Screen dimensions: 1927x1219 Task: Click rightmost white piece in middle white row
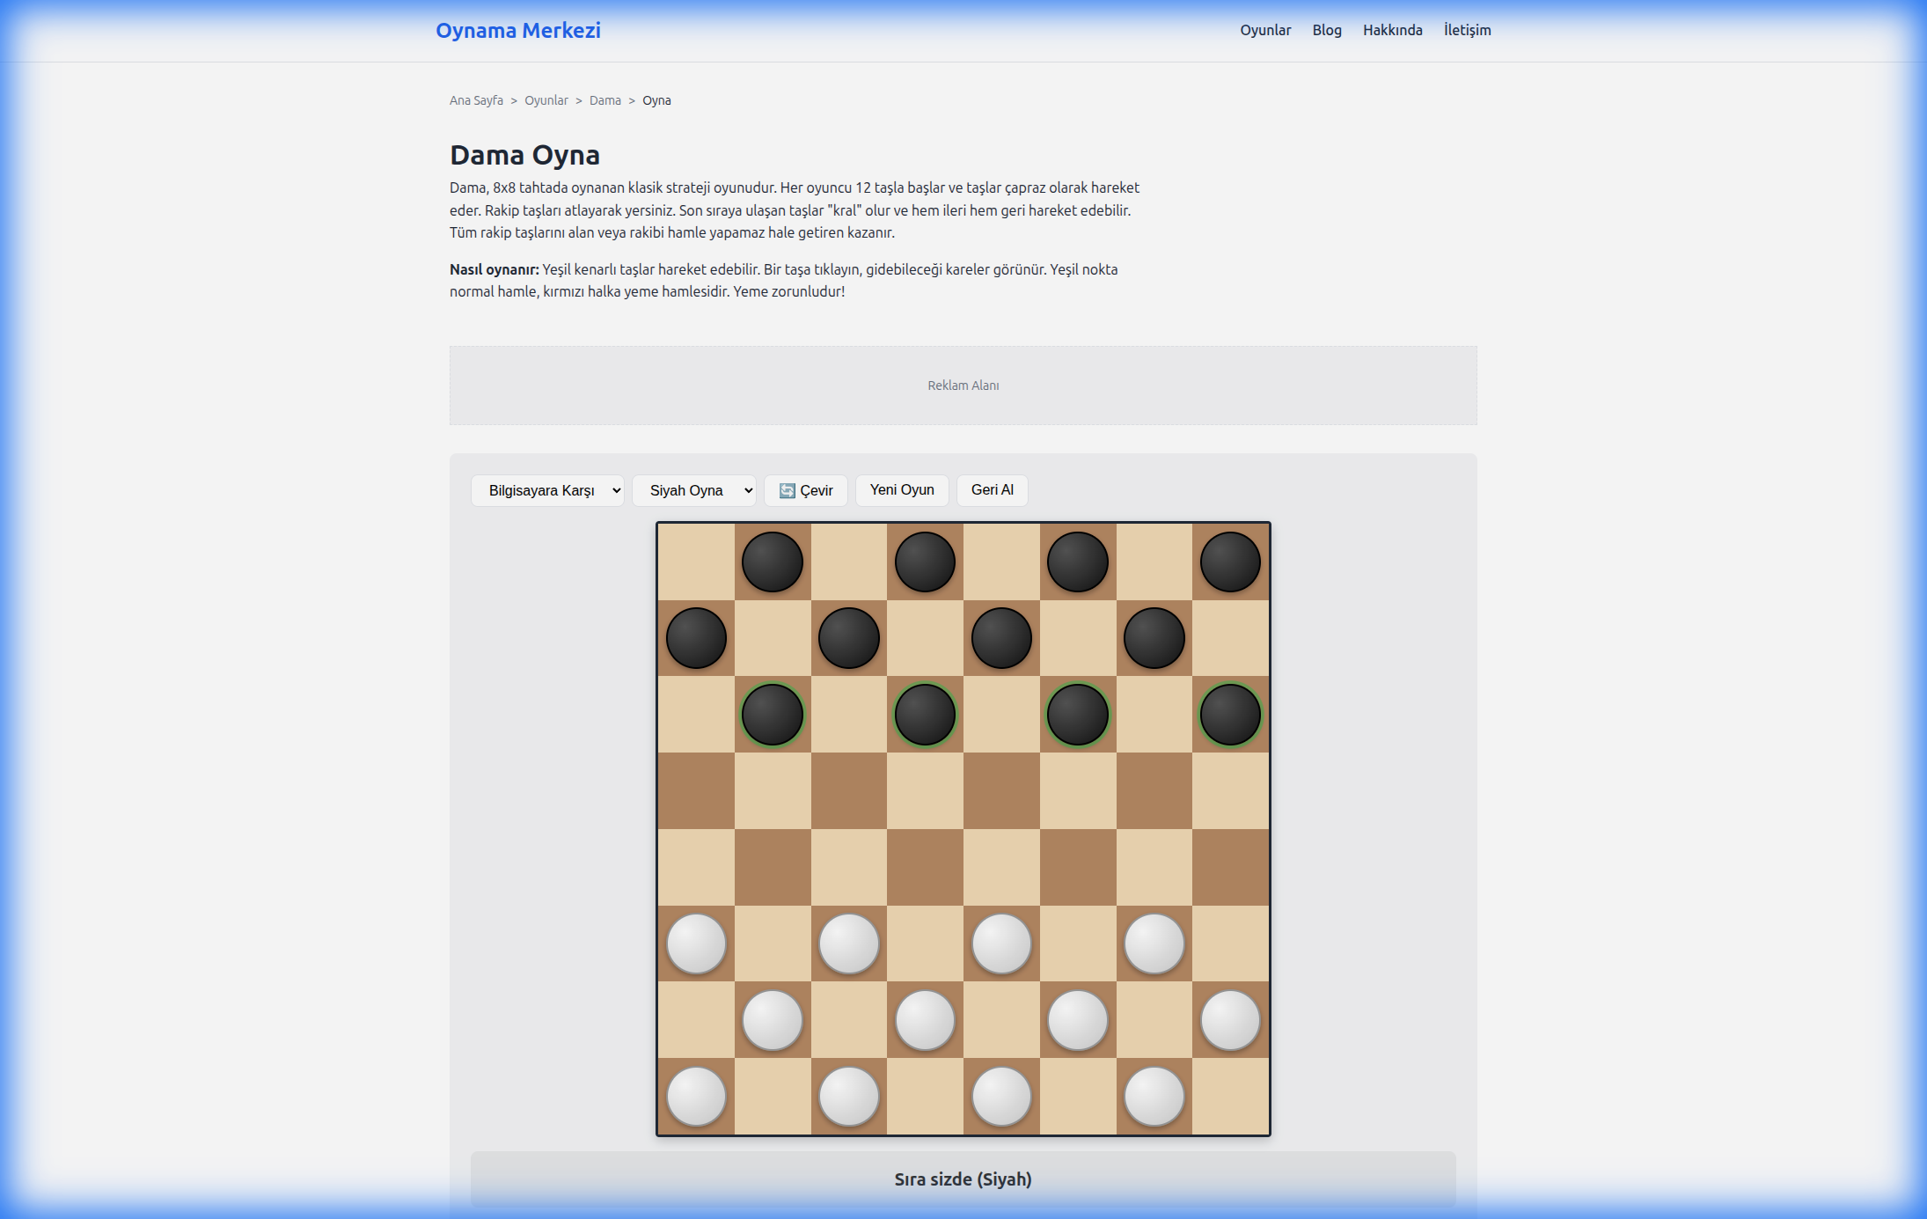click(x=1230, y=1020)
